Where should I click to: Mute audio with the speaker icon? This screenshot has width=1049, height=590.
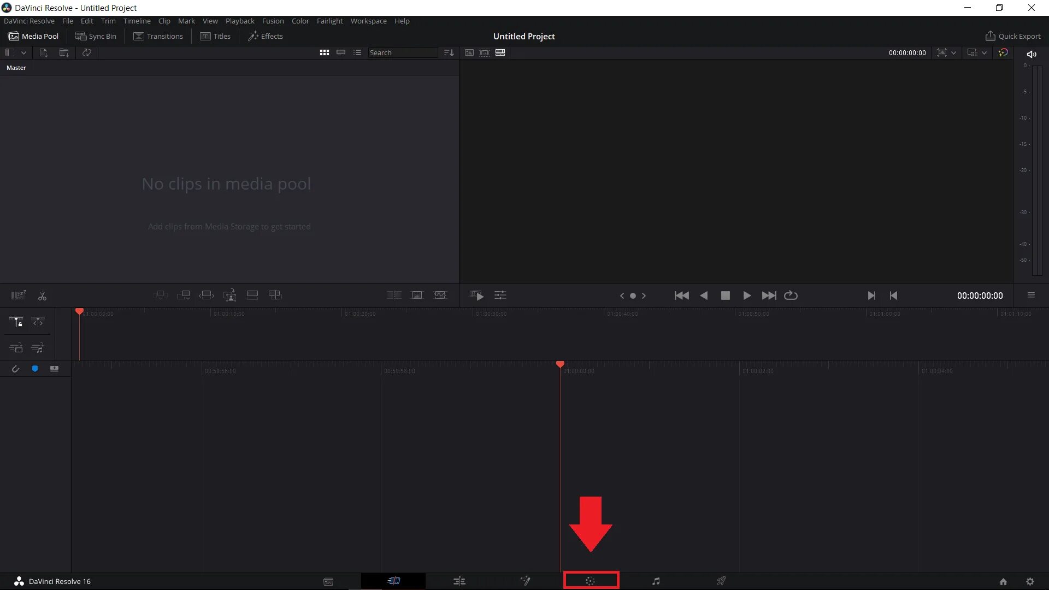click(1032, 54)
